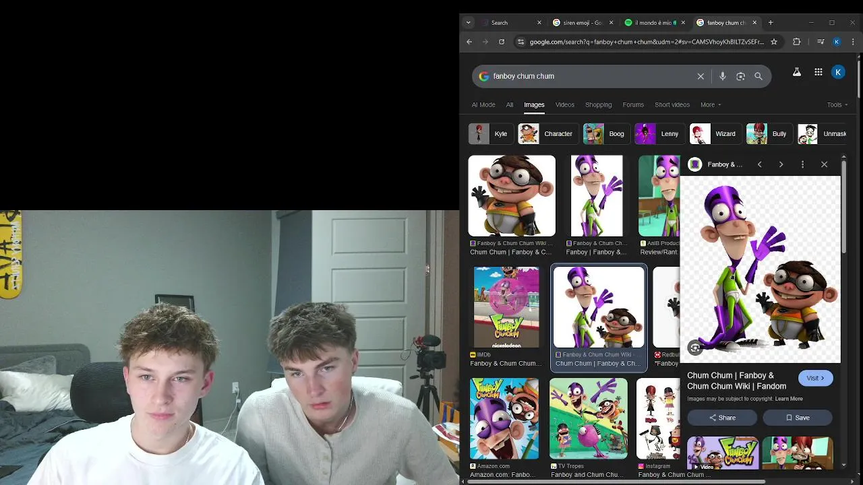Bookmark this page with the star icon
The width and height of the screenshot is (863, 485).
774,42
